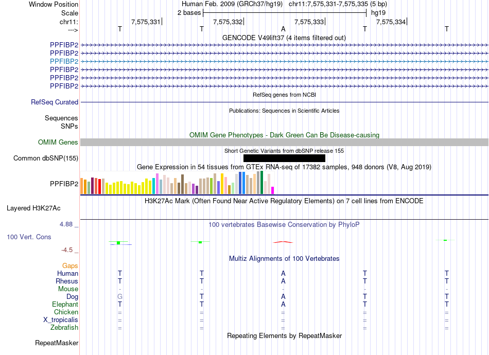Click the 7,575,332 position marker

(228, 22)
